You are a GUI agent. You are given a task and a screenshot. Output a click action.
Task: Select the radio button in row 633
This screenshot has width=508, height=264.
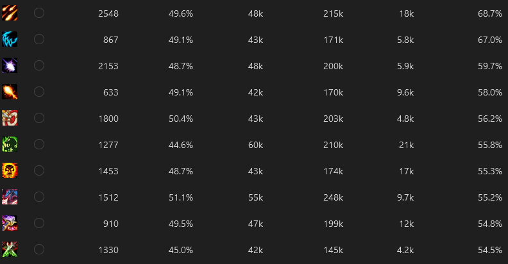point(39,92)
